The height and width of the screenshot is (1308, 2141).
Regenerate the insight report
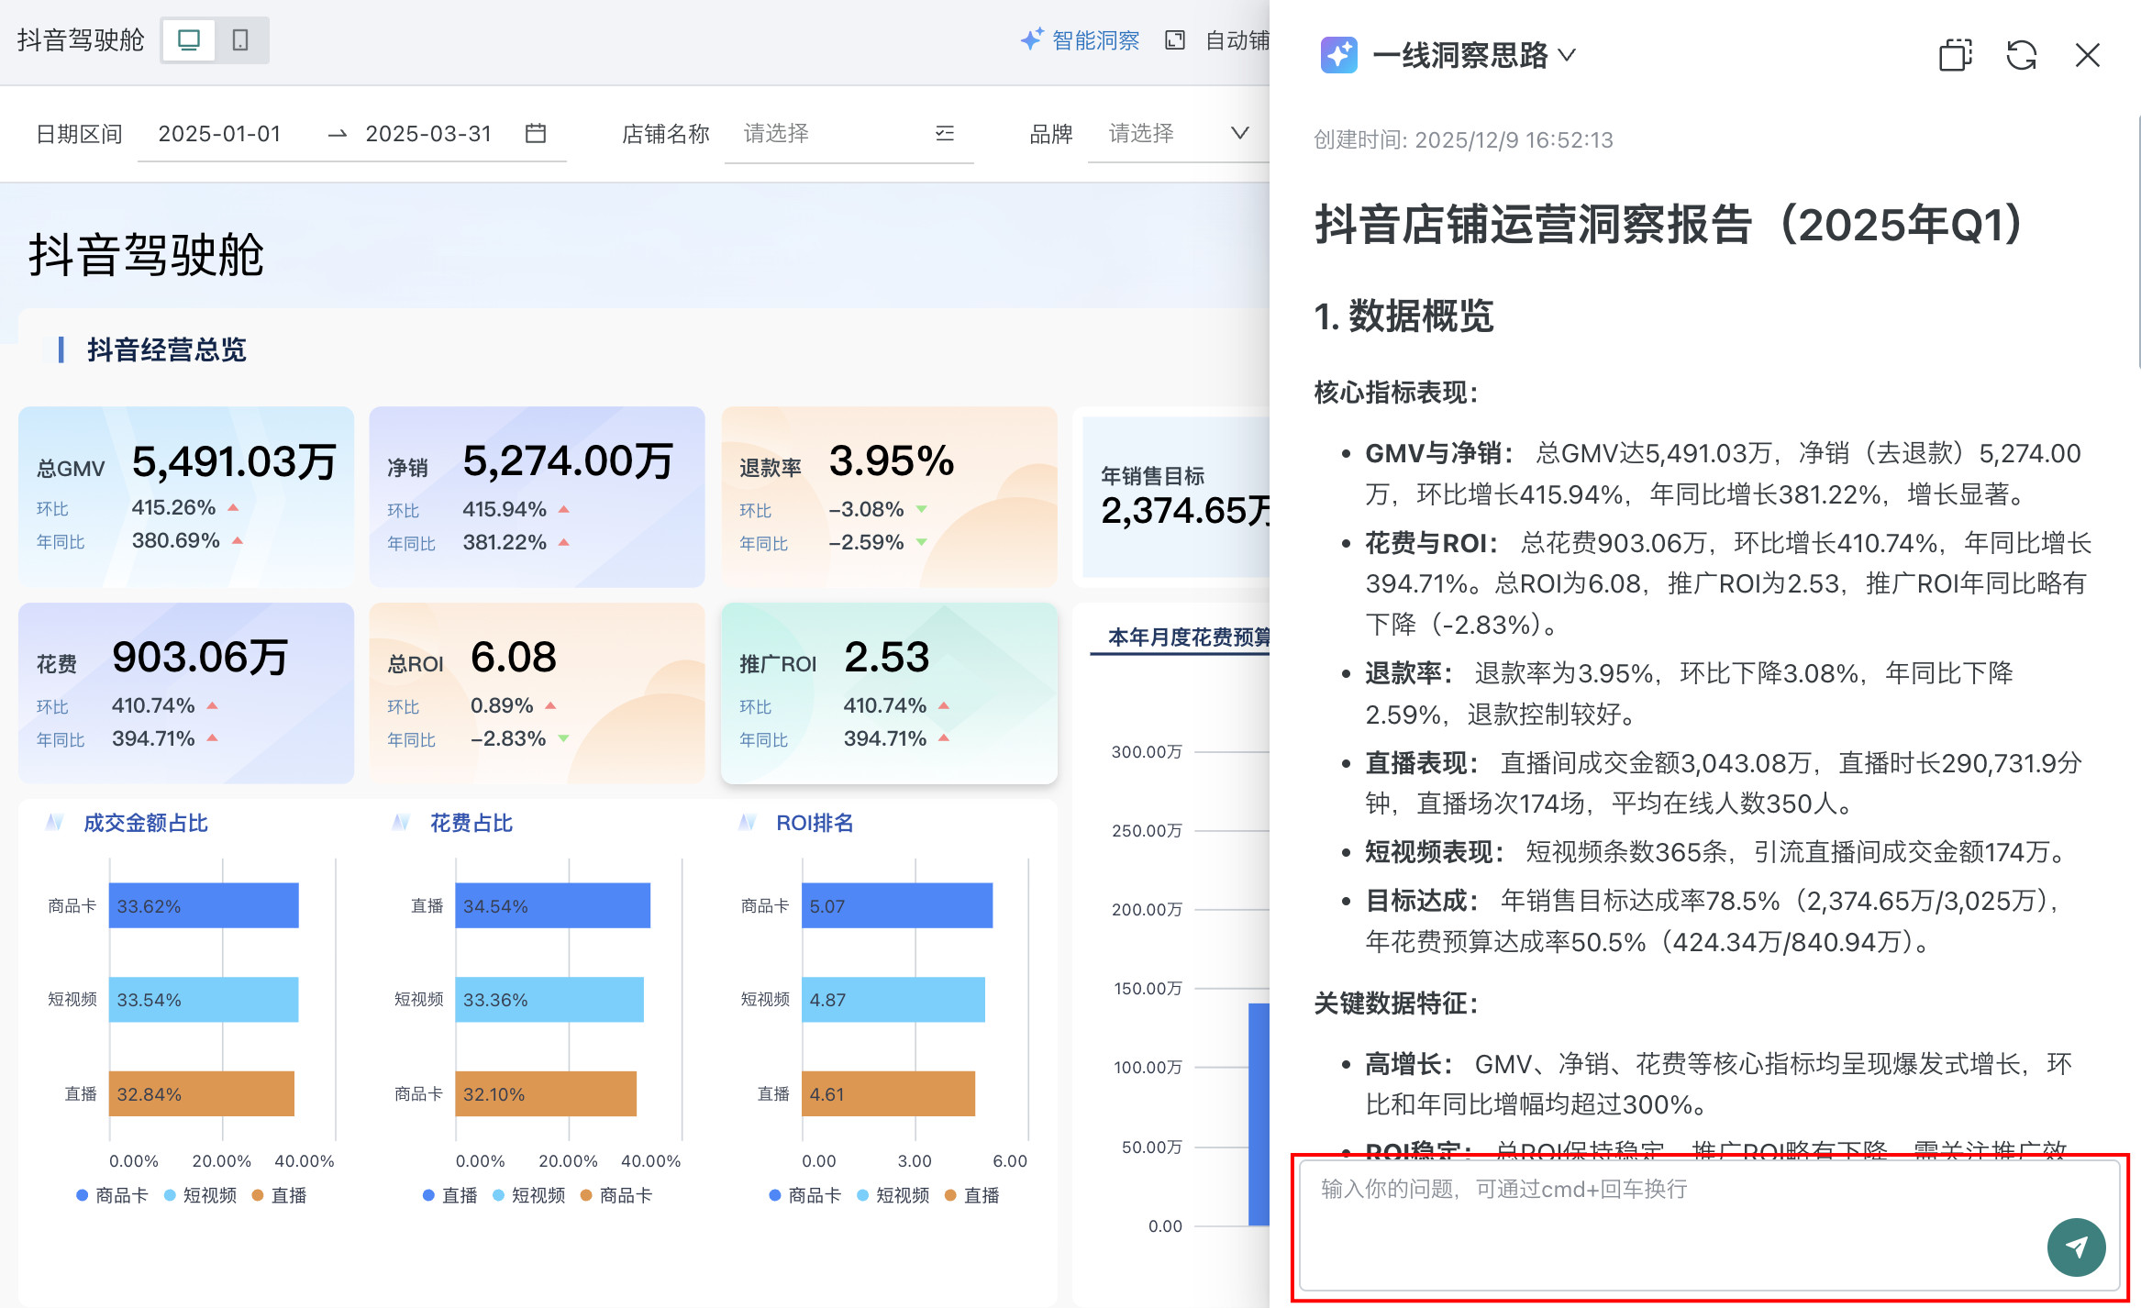[2021, 56]
